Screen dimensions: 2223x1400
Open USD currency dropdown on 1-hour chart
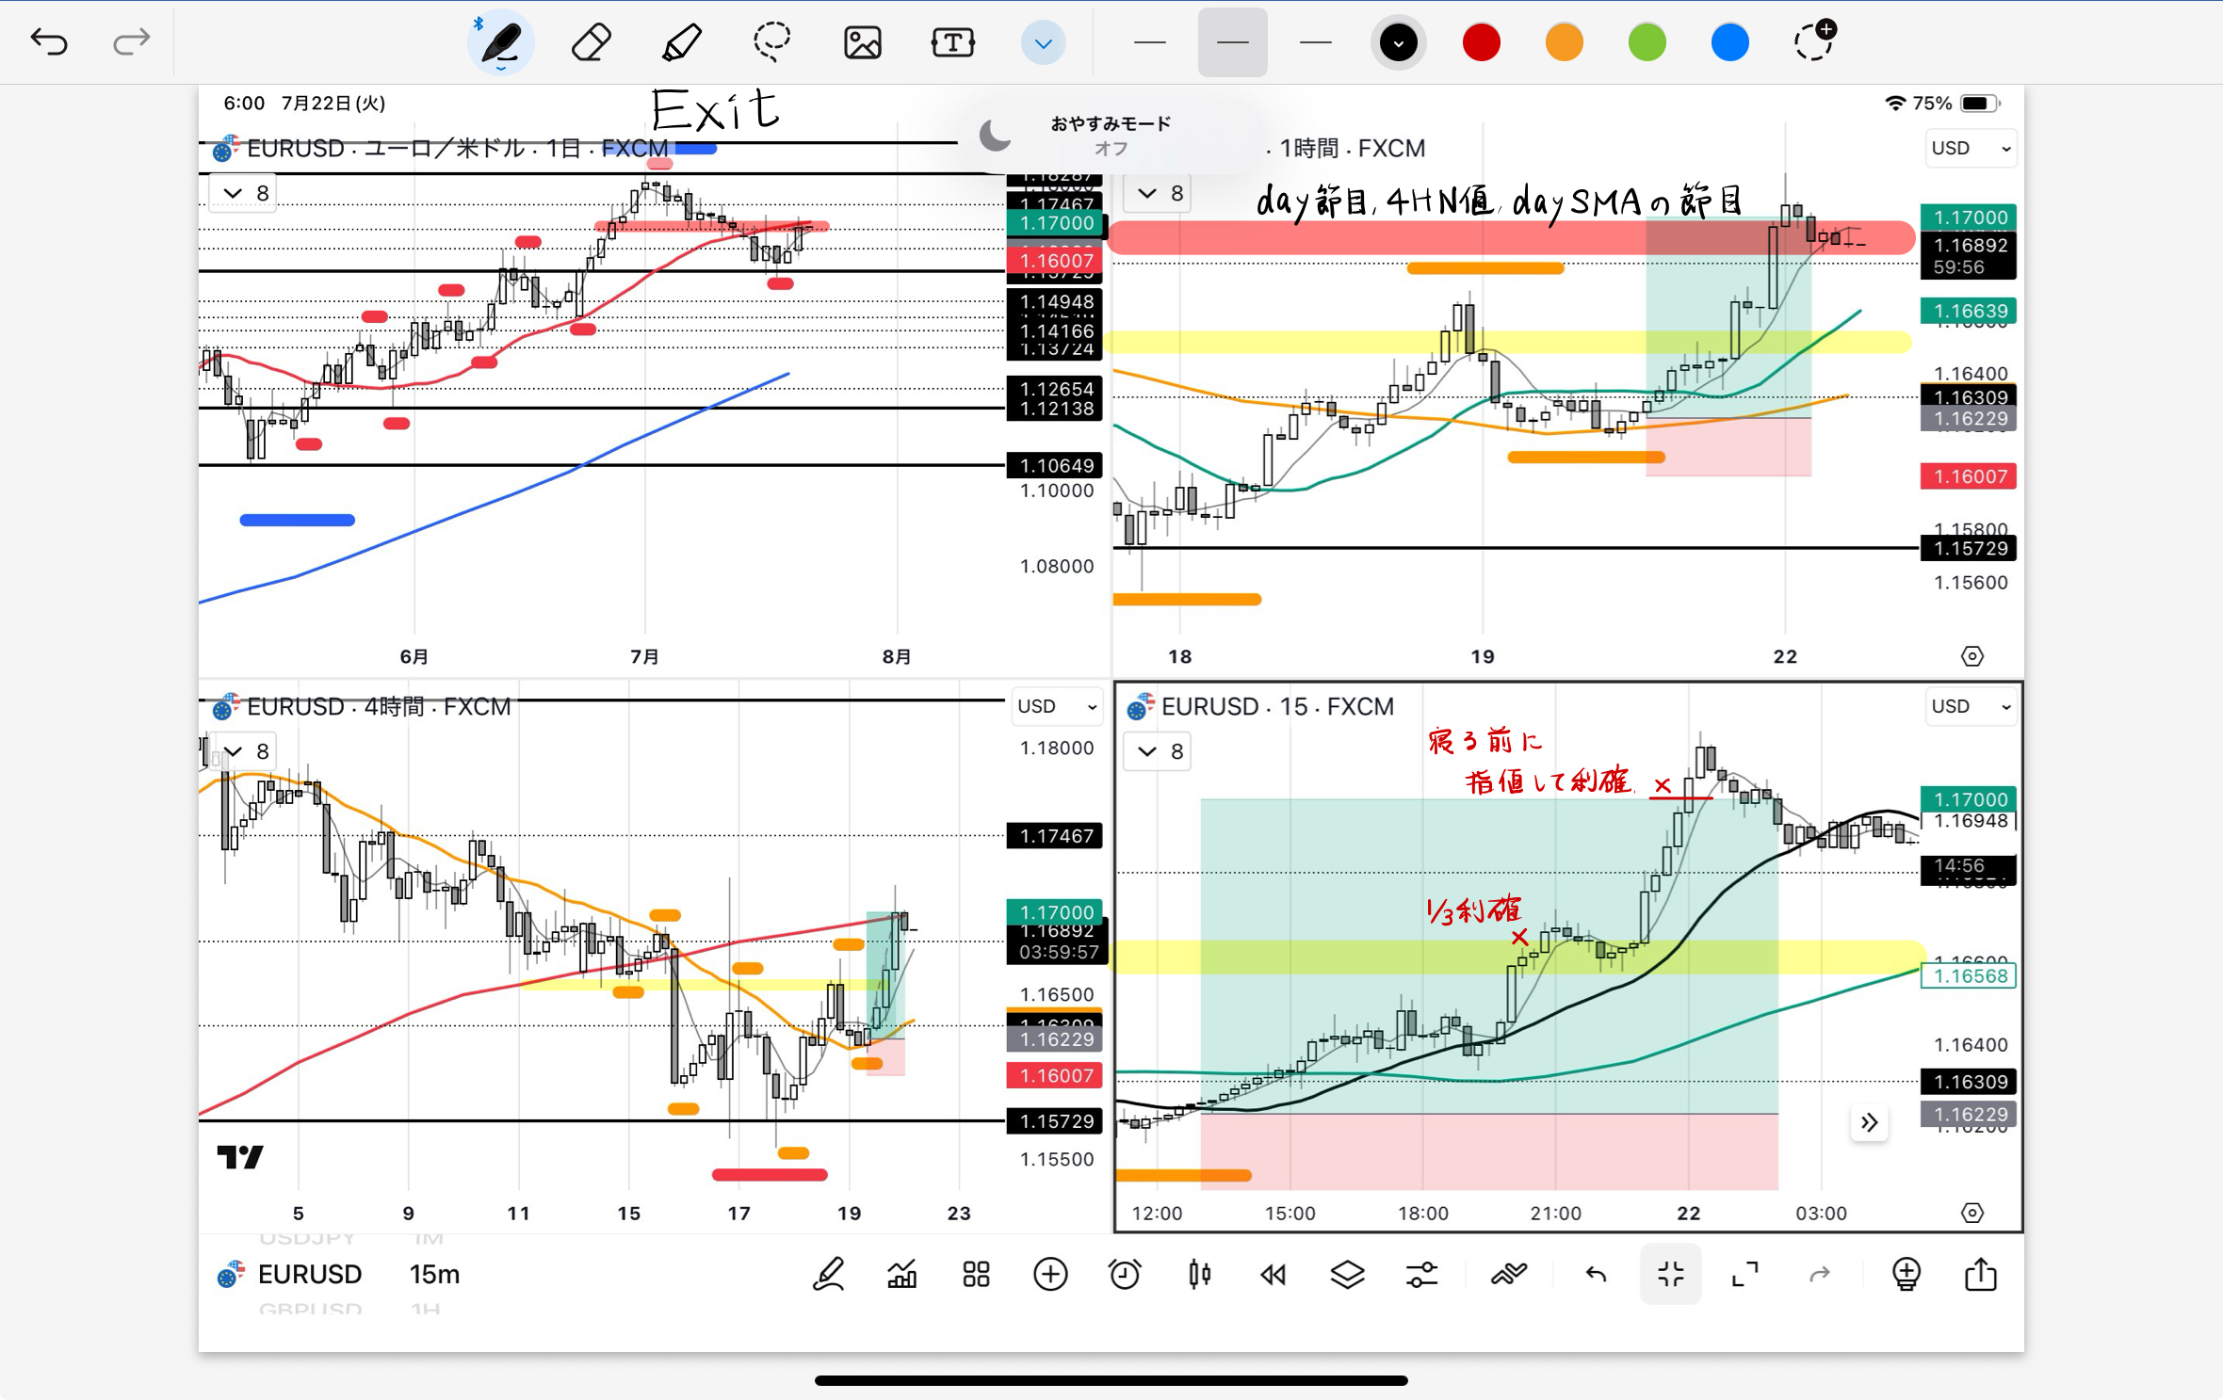pyautogui.click(x=1971, y=148)
